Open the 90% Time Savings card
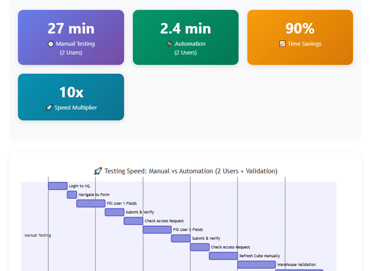Image resolution: width=374 pixels, height=271 pixels. 300,37
